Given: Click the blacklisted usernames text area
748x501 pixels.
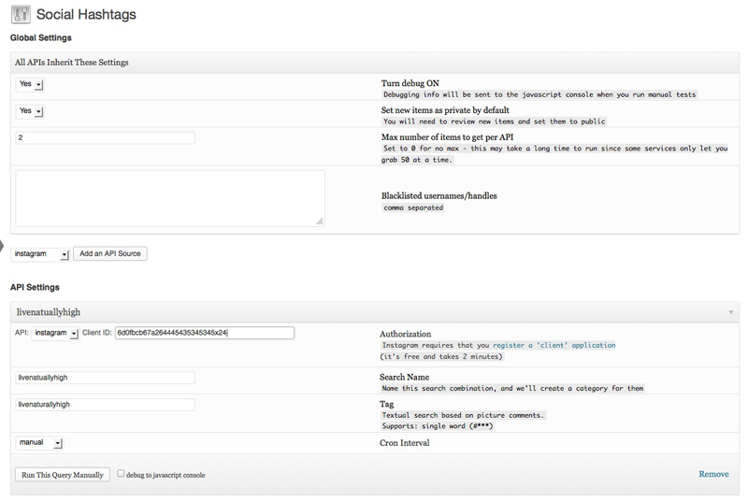Looking at the screenshot, I should (170, 198).
